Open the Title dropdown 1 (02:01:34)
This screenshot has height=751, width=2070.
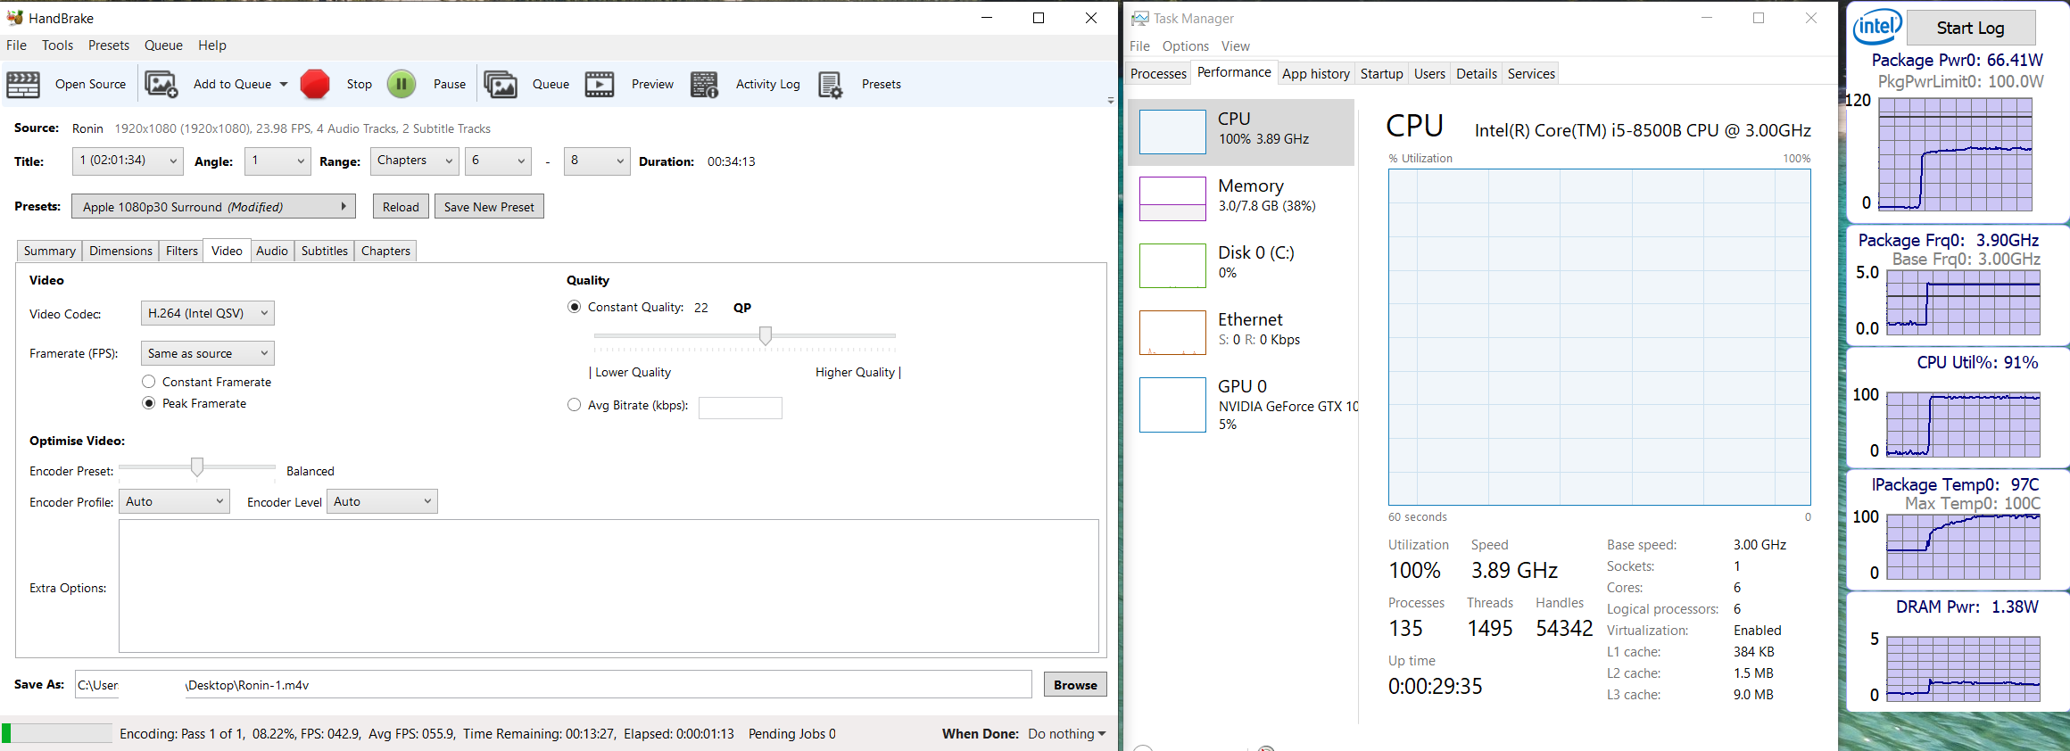click(128, 161)
